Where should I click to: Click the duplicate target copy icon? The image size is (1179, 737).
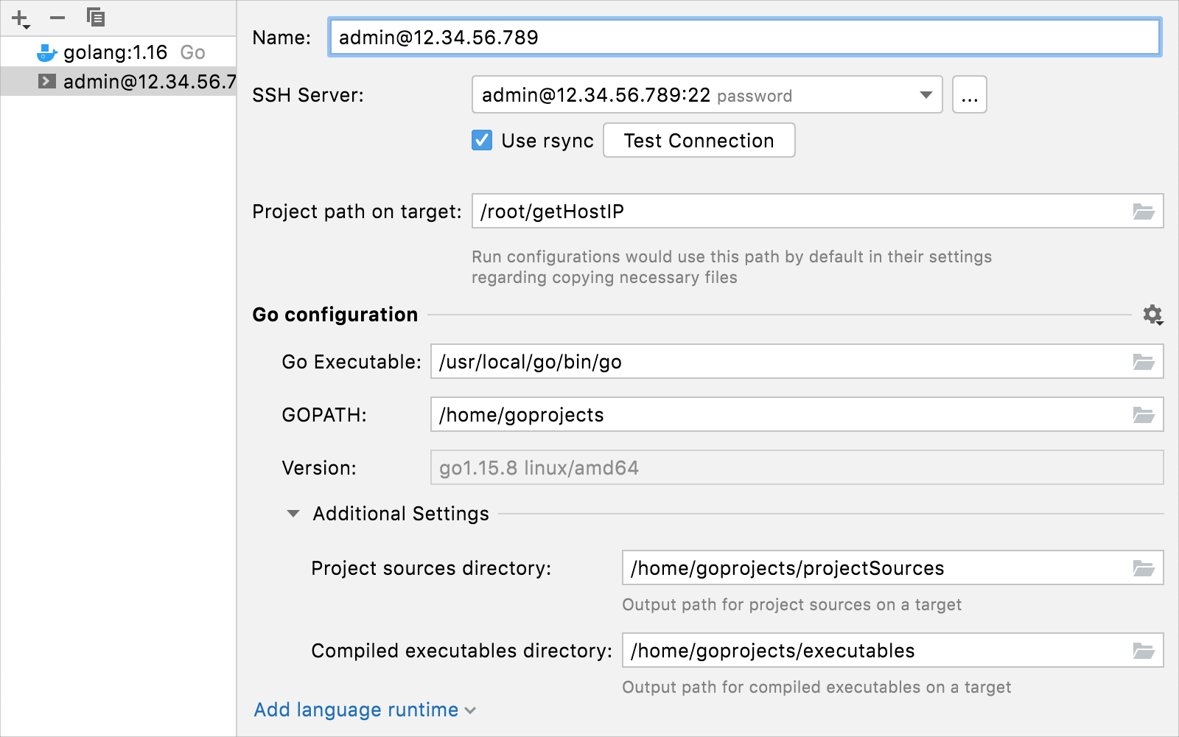coord(96,17)
